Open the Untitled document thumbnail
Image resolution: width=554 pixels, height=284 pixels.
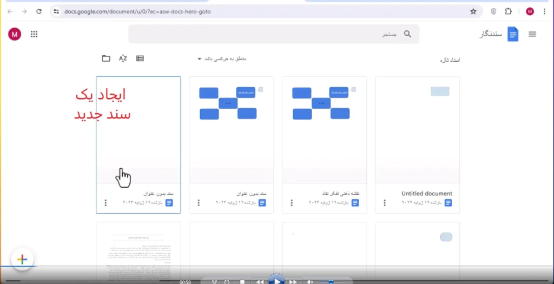pyautogui.click(x=417, y=130)
